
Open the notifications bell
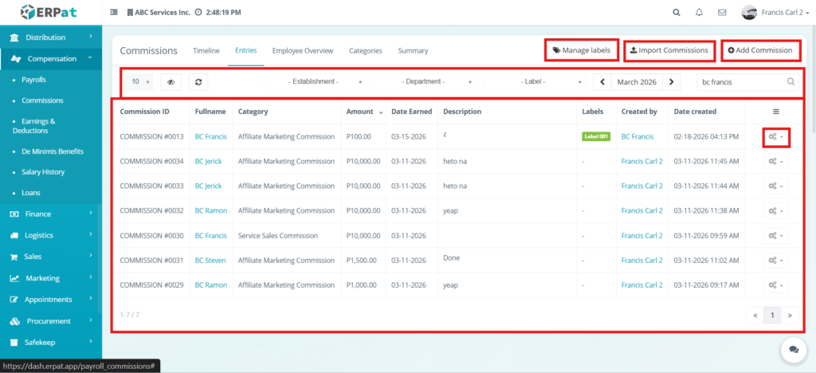pyautogui.click(x=700, y=13)
